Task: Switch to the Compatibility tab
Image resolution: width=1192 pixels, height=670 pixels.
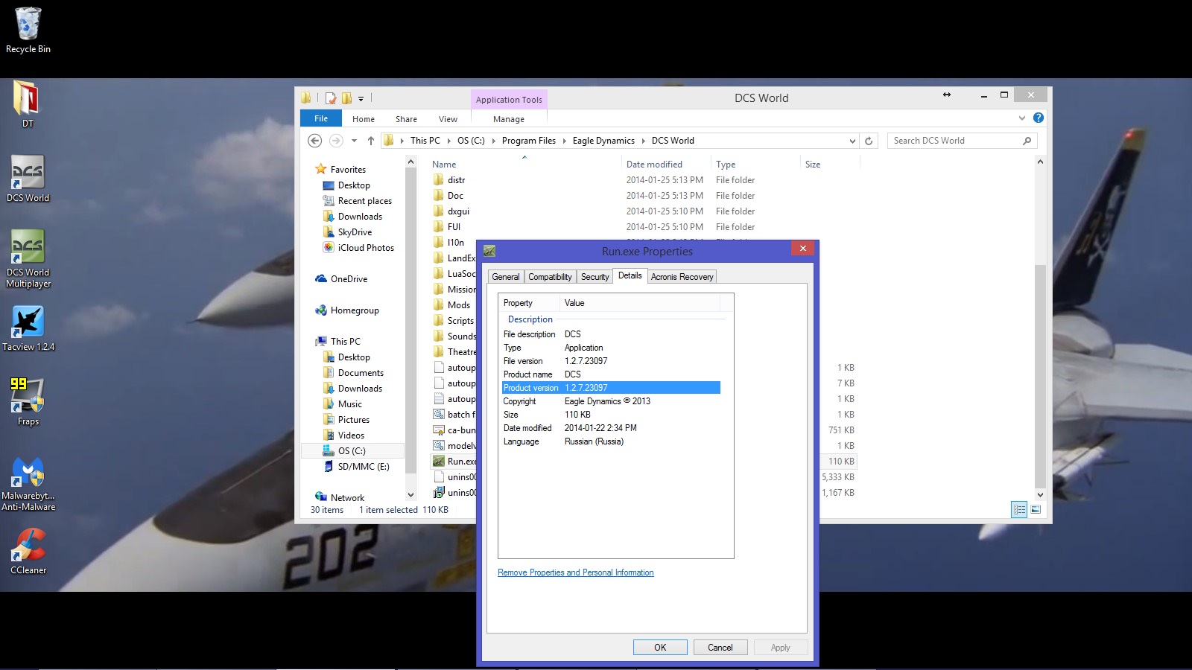Action: pos(550,277)
